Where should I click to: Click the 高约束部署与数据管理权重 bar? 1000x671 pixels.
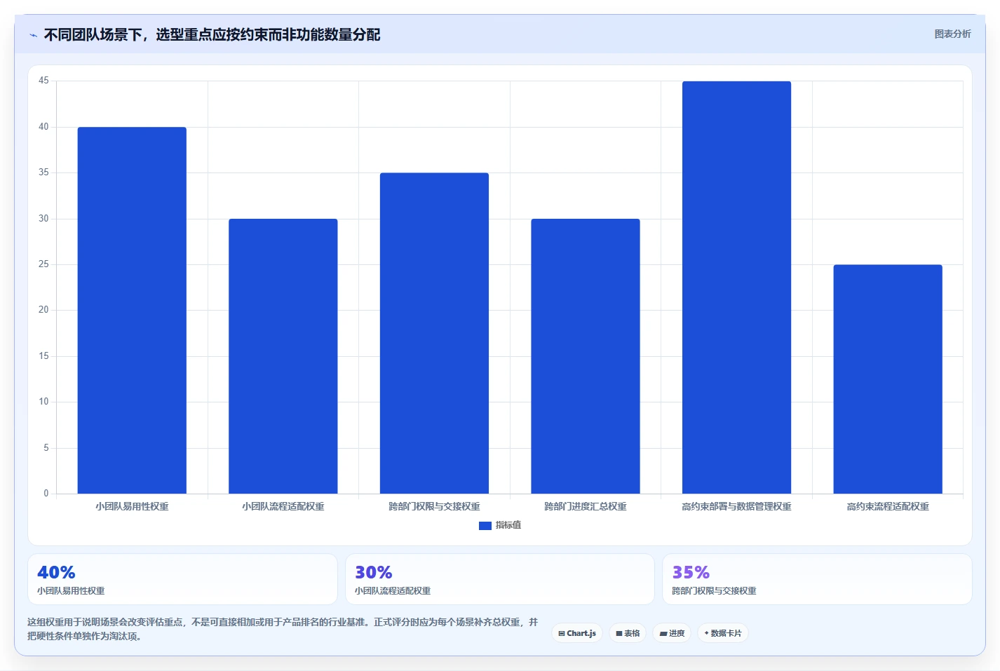point(736,287)
